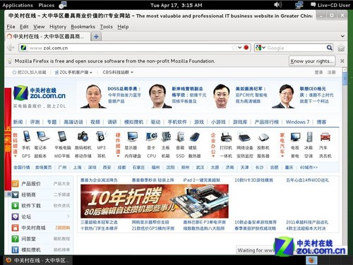Click the Firefox tray icon in bottom panel
The height and width of the screenshot is (265, 353).
tap(311, 260)
